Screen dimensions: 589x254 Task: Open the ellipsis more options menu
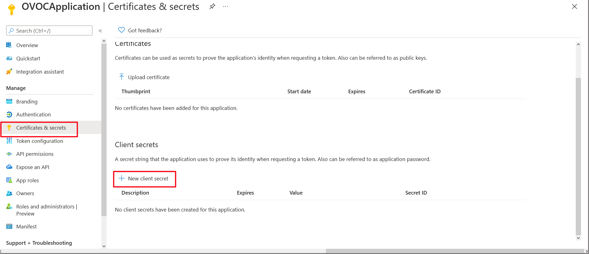click(225, 6)
